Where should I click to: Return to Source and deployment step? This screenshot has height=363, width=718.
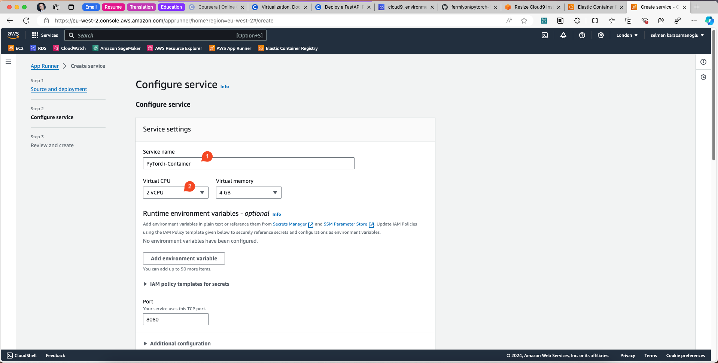pos(59,89)
